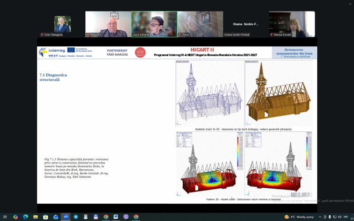Select Radu B G's video tile
Image resolution: width=354 pixels, height=221 pixels.
(108, 24)
